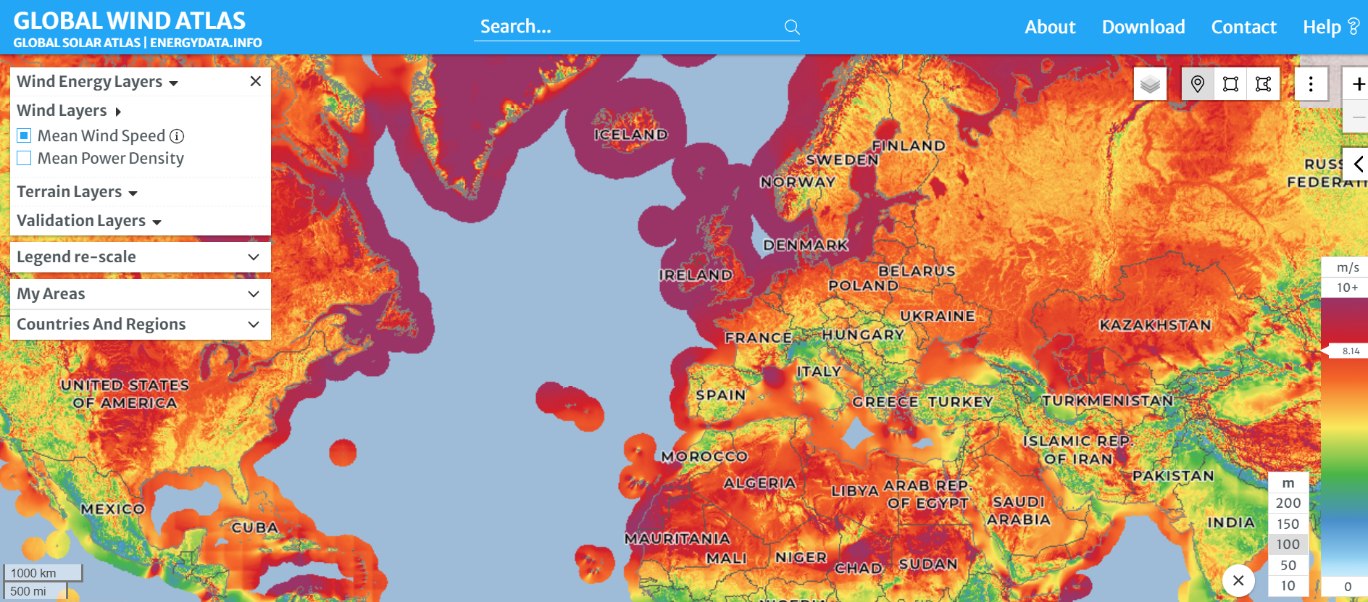
Task: Expand the Terrain Layers section
Action: 77,192
